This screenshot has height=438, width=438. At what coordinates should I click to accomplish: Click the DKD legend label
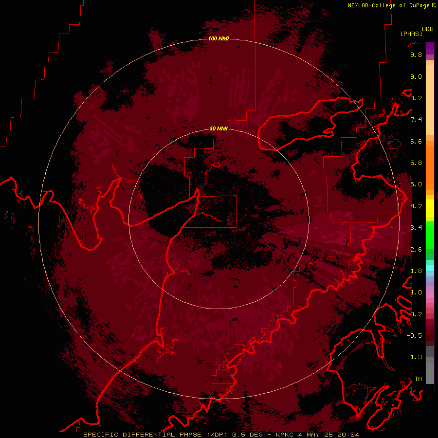[428, 29]
